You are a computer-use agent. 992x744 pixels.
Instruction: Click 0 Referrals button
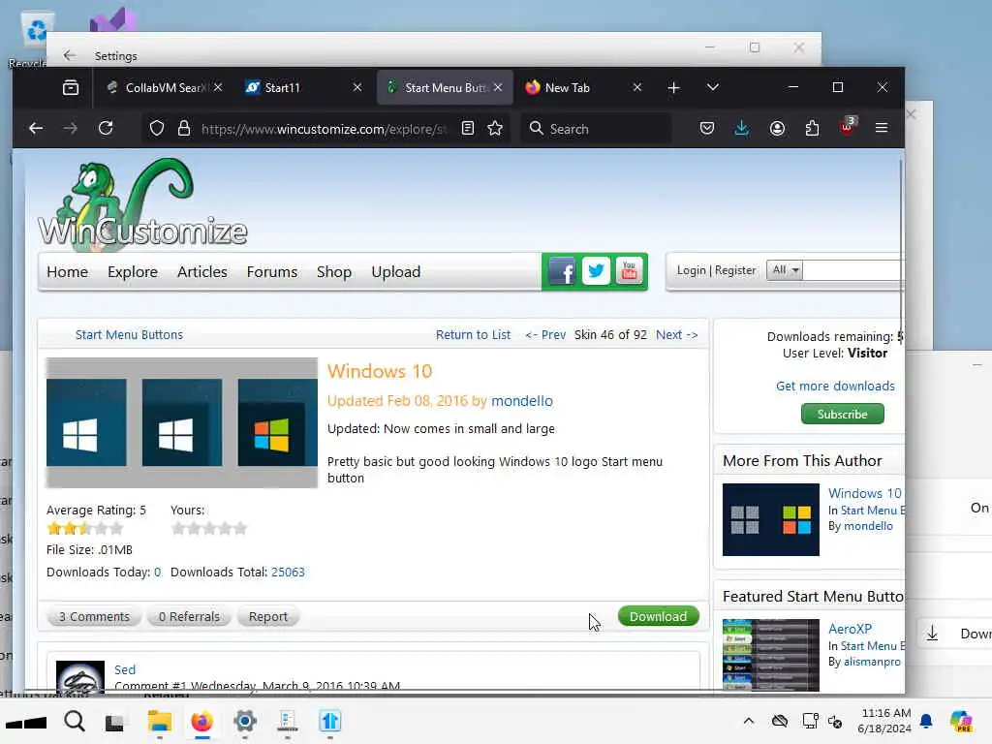click(189, 617)
